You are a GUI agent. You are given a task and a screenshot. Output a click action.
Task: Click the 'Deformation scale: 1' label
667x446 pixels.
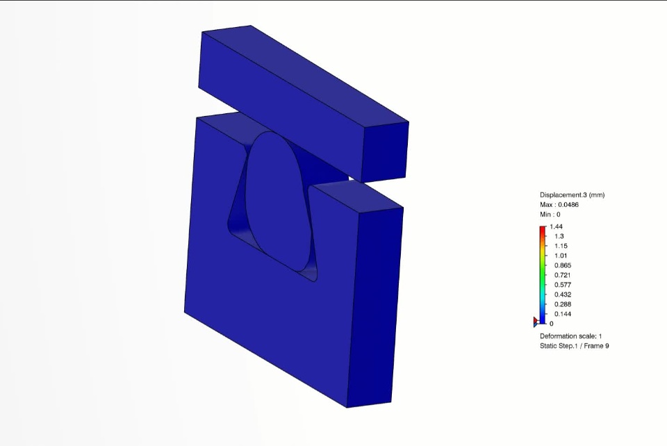tap(571, 336)
